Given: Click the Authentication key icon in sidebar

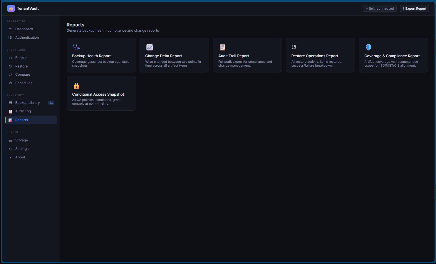Looking at the screenshot, I should pos(10,38).
